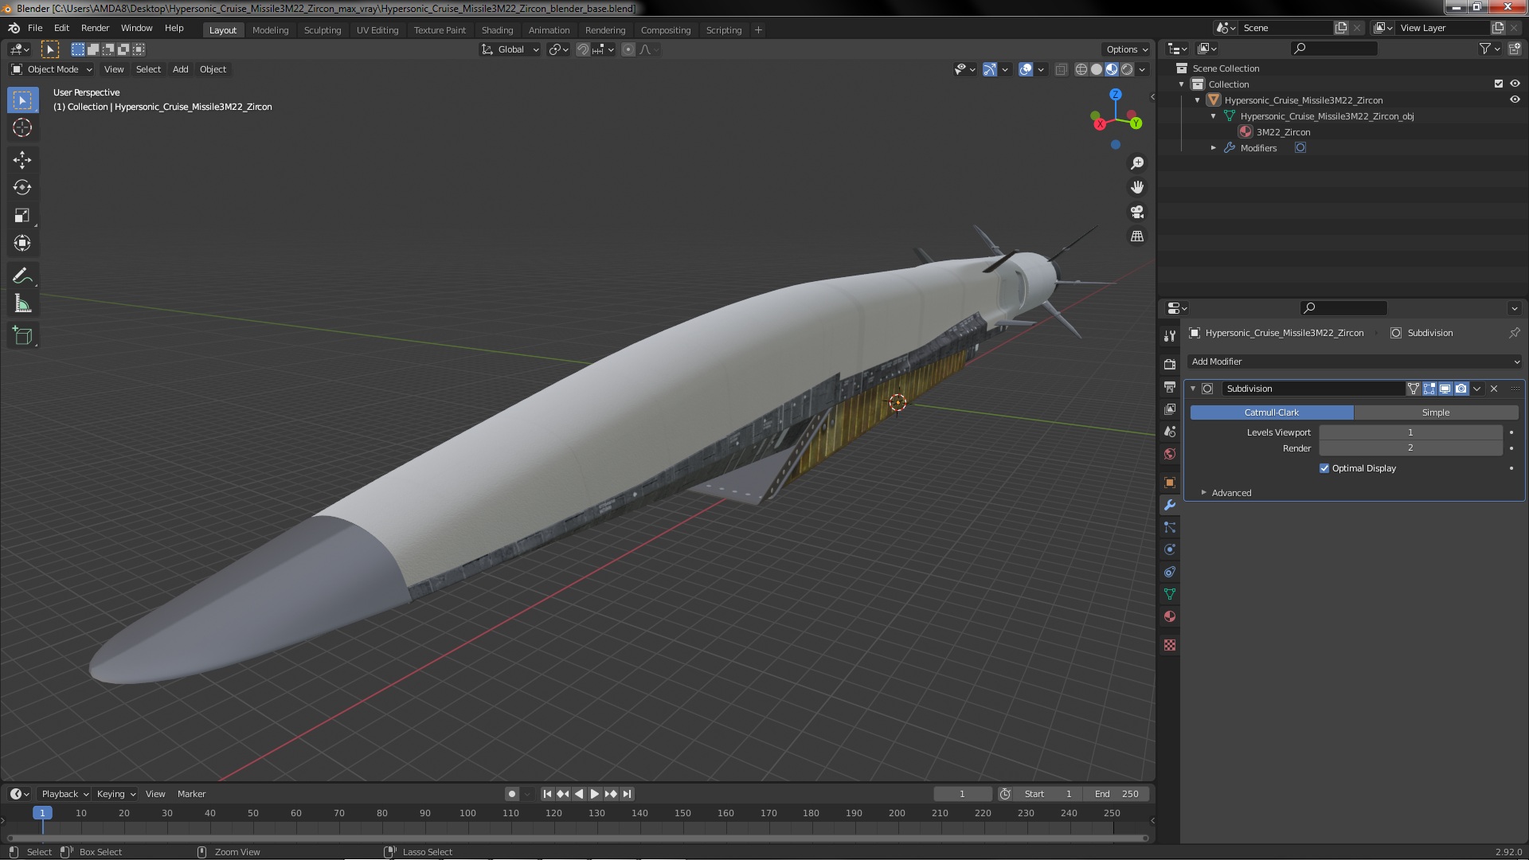Hide Hypersonic_Cruise_Missile3M22_Zircon object eye icon
This screenshot has height=860, width=1529.
(x=1515, y=100)
